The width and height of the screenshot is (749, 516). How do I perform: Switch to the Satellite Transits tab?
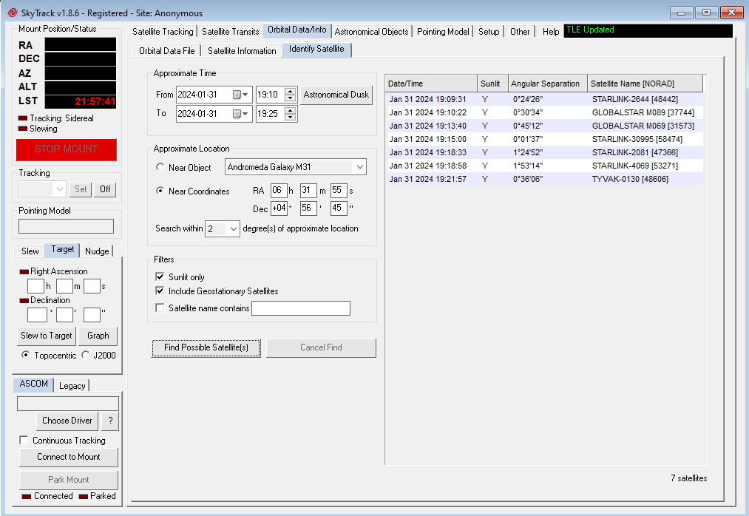click(230, 32)
